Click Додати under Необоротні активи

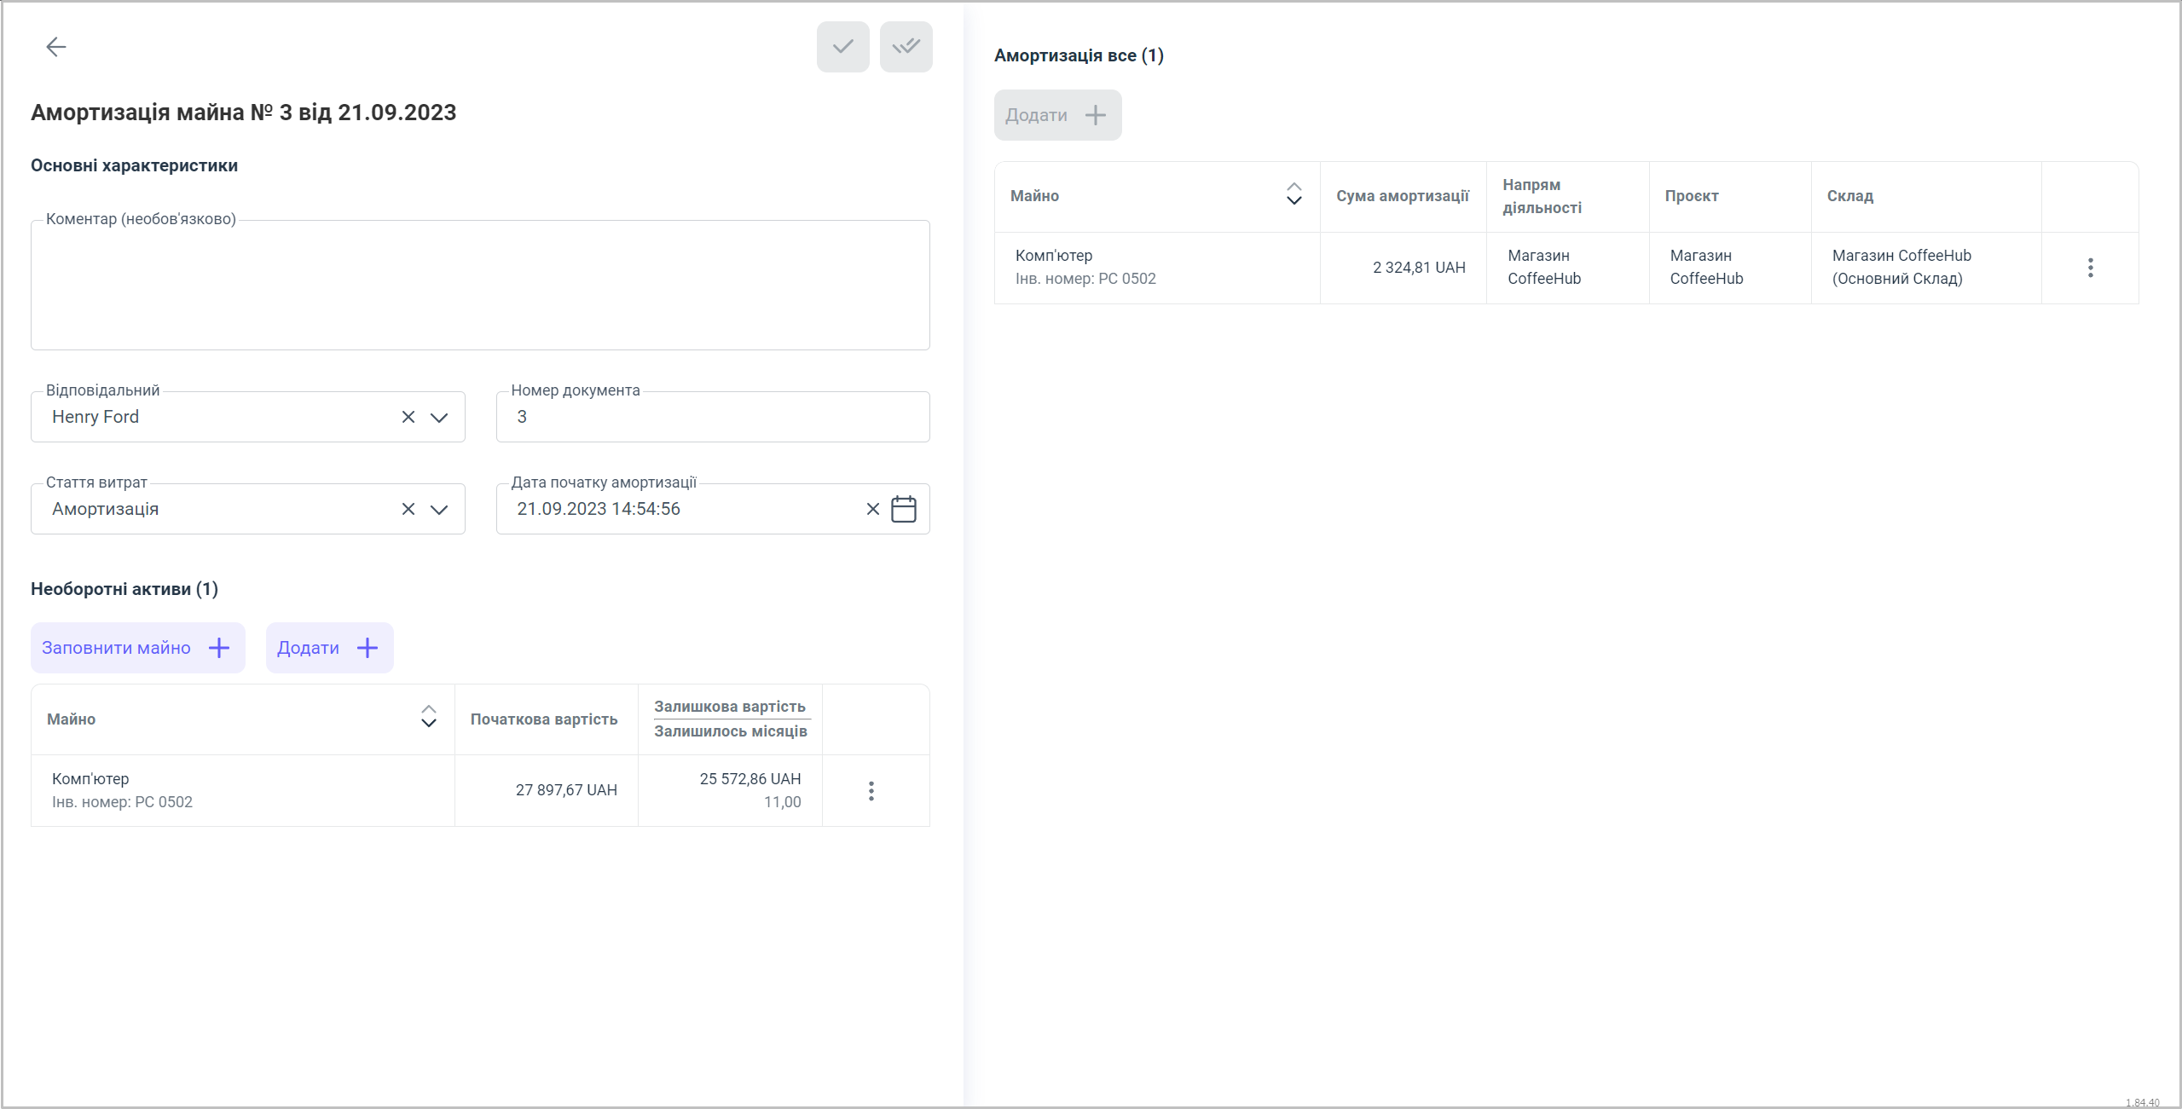[329, 648]
